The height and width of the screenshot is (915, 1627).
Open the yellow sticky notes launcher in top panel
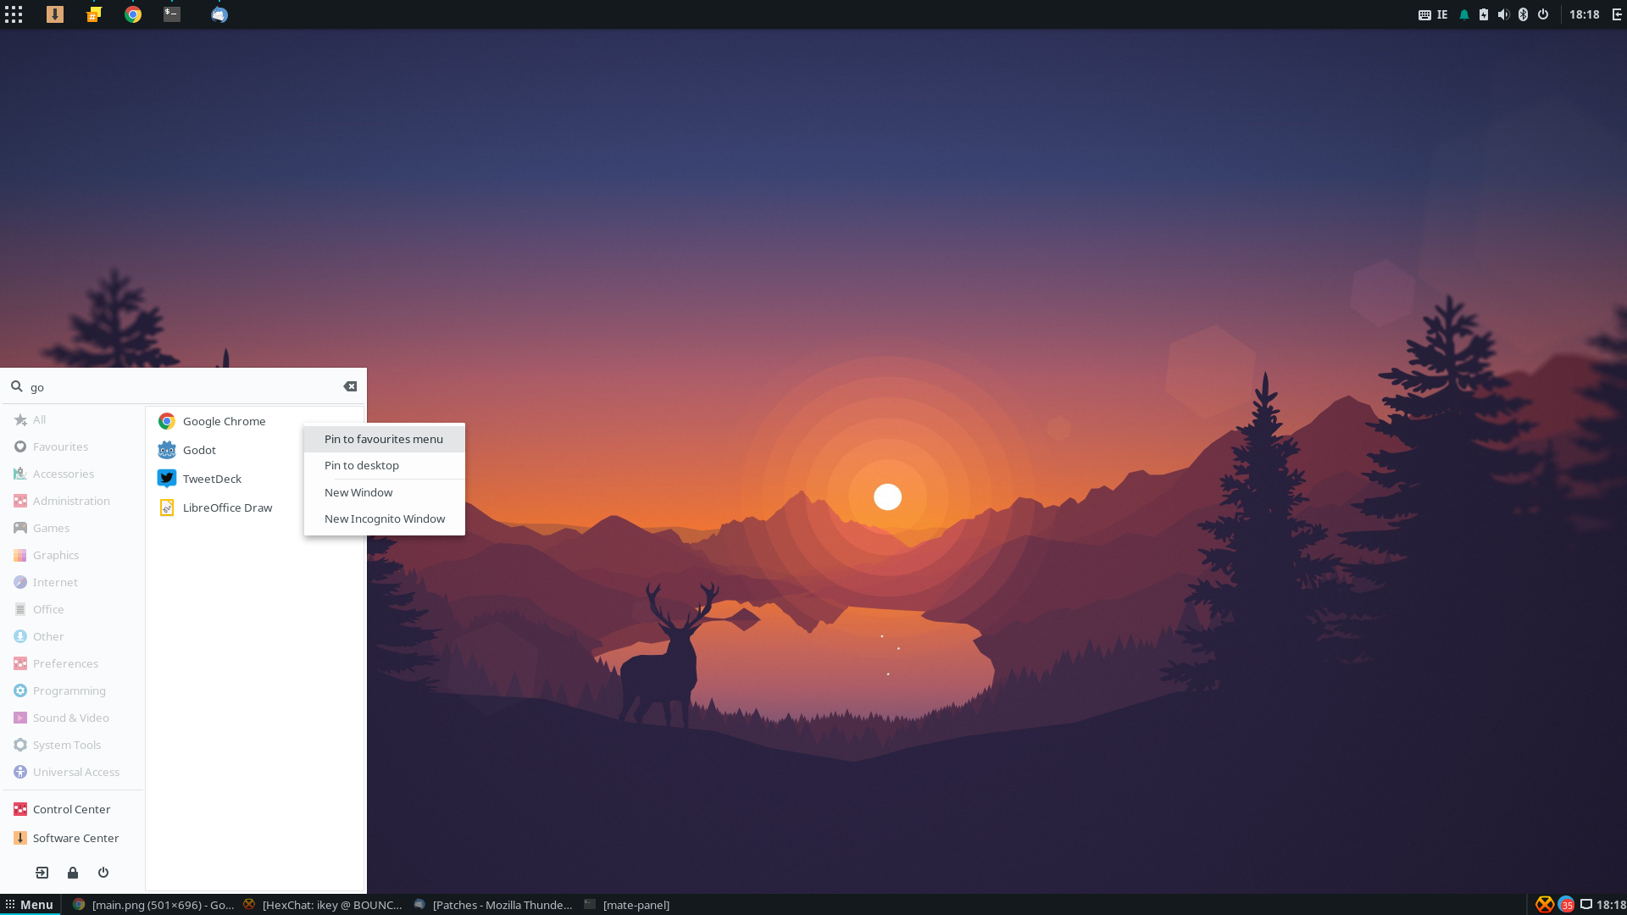94,14
